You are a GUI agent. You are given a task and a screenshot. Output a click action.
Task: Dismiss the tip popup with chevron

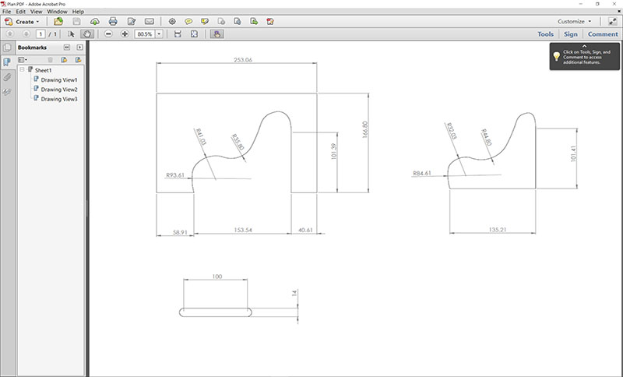[585, 46]
